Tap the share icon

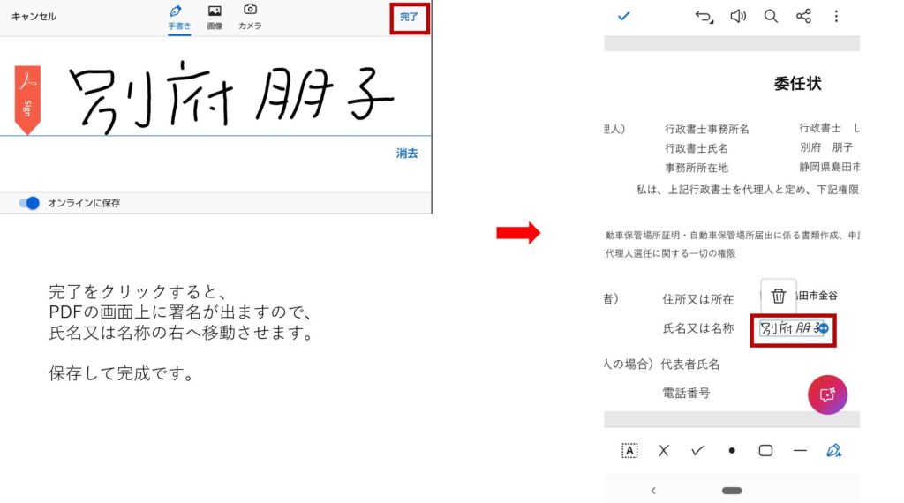[803, 16]
